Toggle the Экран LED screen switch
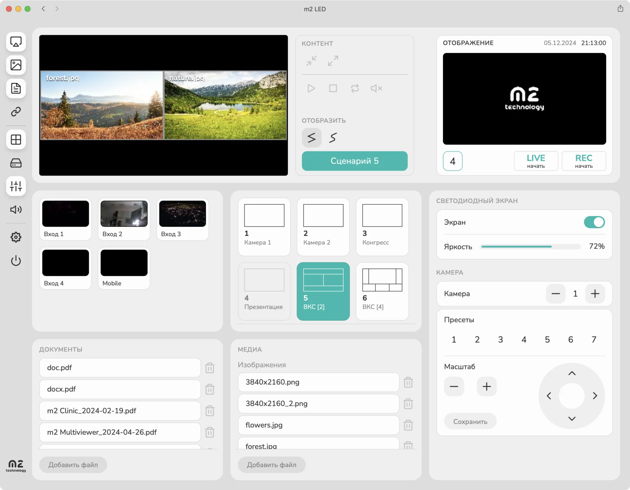This screenshot has height=490, width=630. click(594, 222)
